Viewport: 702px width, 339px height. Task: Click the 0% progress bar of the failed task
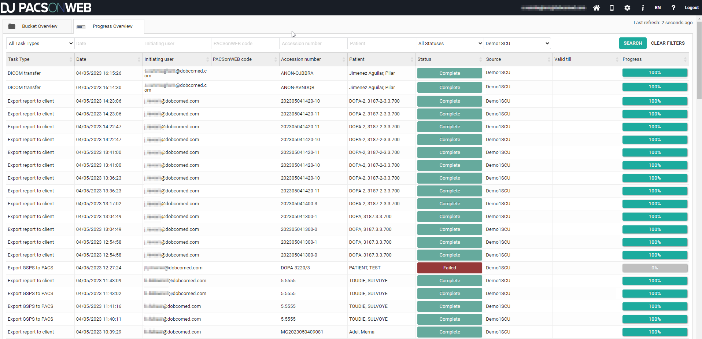coord(655,268)
